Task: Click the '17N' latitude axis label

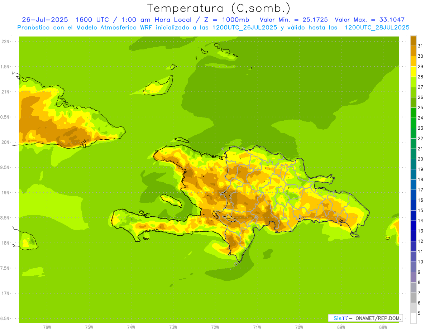Action: point(5,293)
